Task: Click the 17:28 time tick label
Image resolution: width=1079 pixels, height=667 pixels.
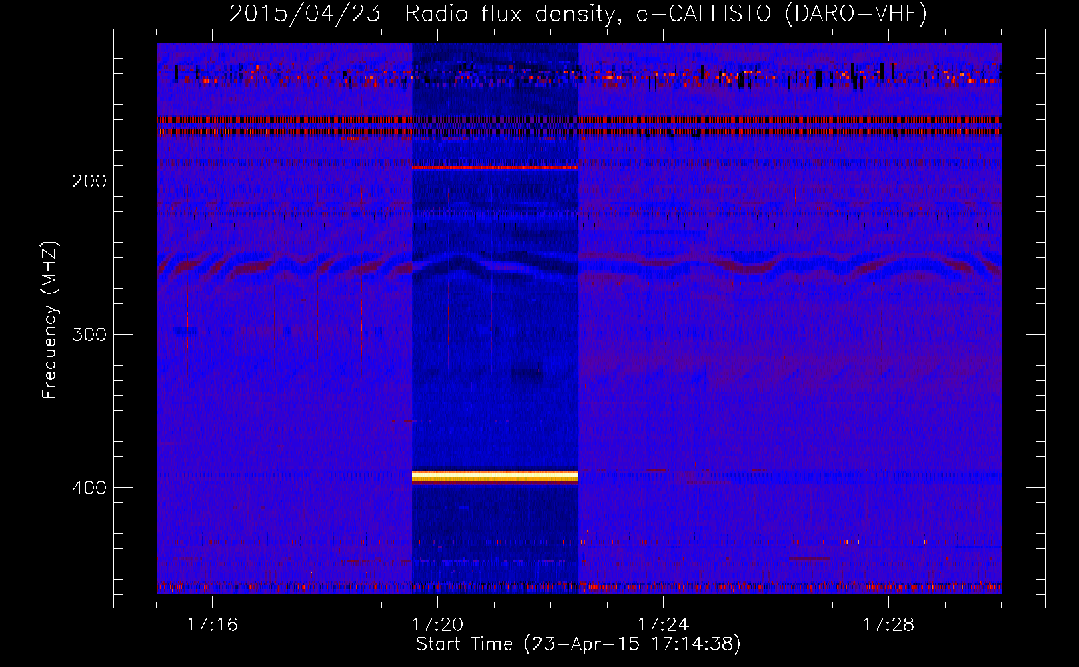Action: (x=888, y=625)
